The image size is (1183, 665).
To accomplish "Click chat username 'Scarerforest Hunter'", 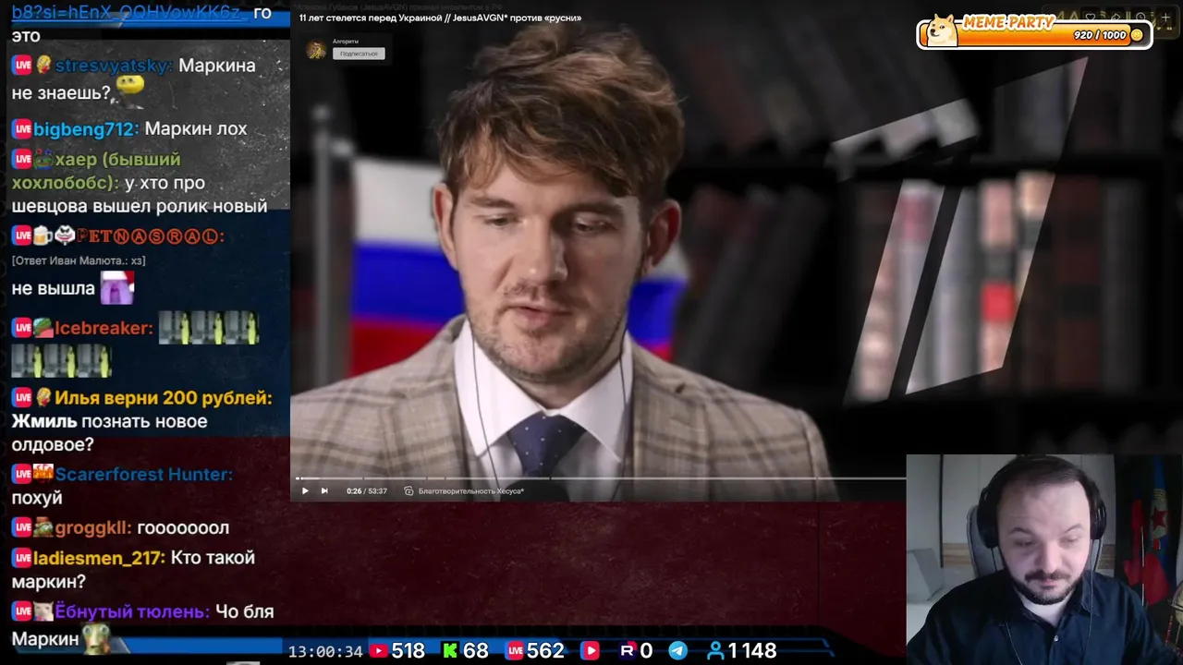I will [143, 474].
